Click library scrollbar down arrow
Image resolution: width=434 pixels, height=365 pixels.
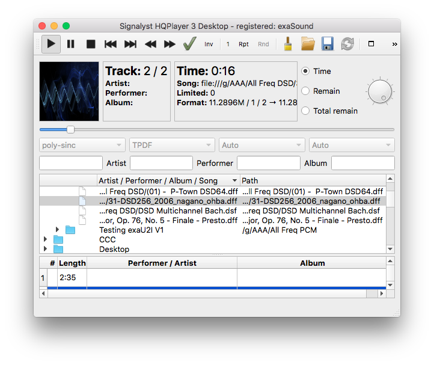[x=390, y=249]
